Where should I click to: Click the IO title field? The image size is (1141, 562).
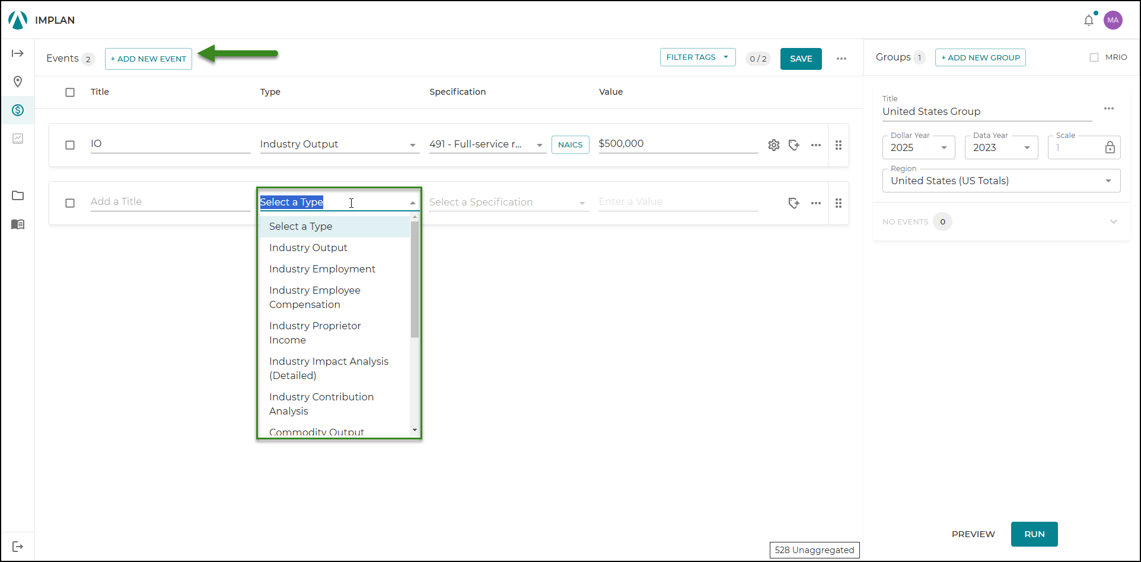coord(170,144)
